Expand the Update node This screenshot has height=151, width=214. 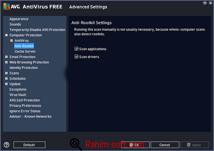pos(6,84)
